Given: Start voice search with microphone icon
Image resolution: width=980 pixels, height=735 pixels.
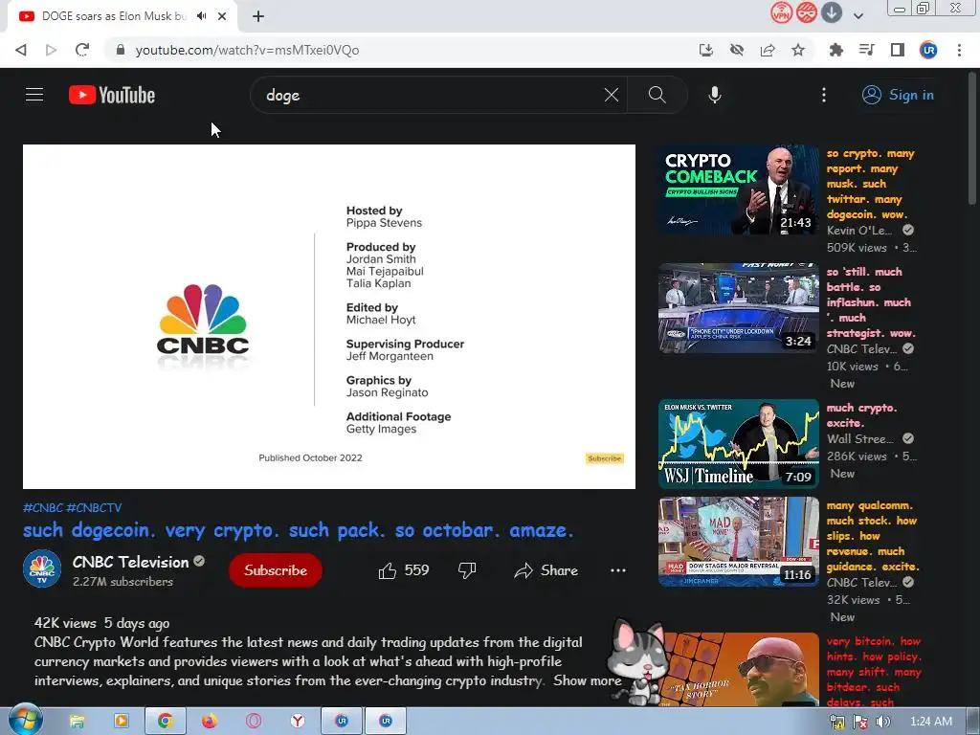Looking at the screenshot, I should [x=714, y=95].
